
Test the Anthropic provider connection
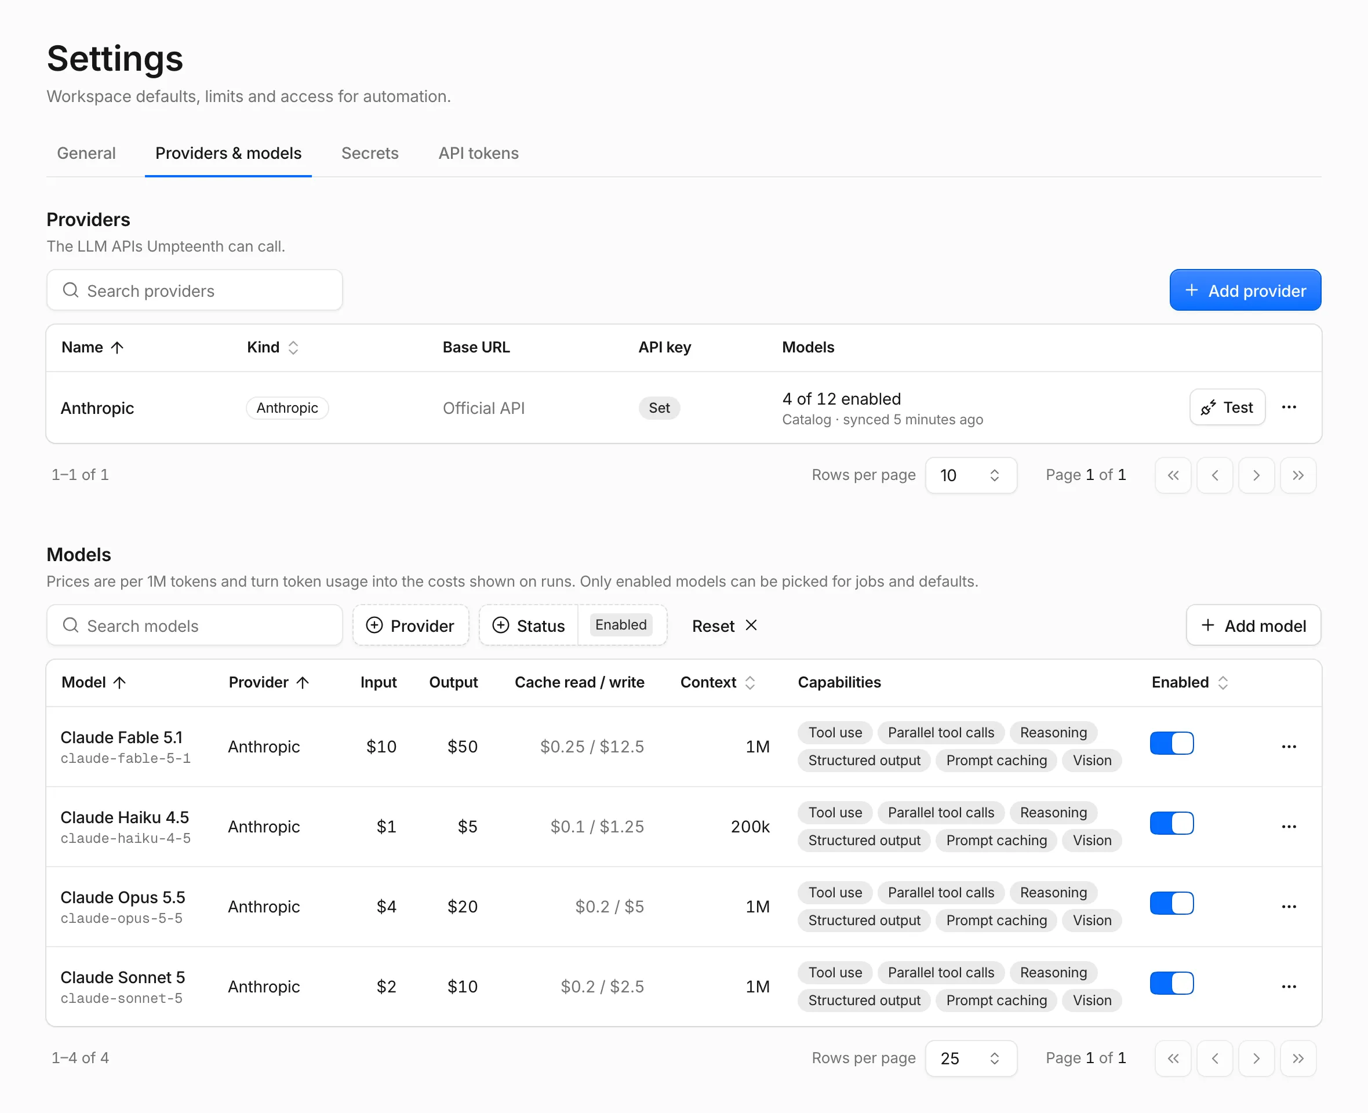[x=1227, y=407]
